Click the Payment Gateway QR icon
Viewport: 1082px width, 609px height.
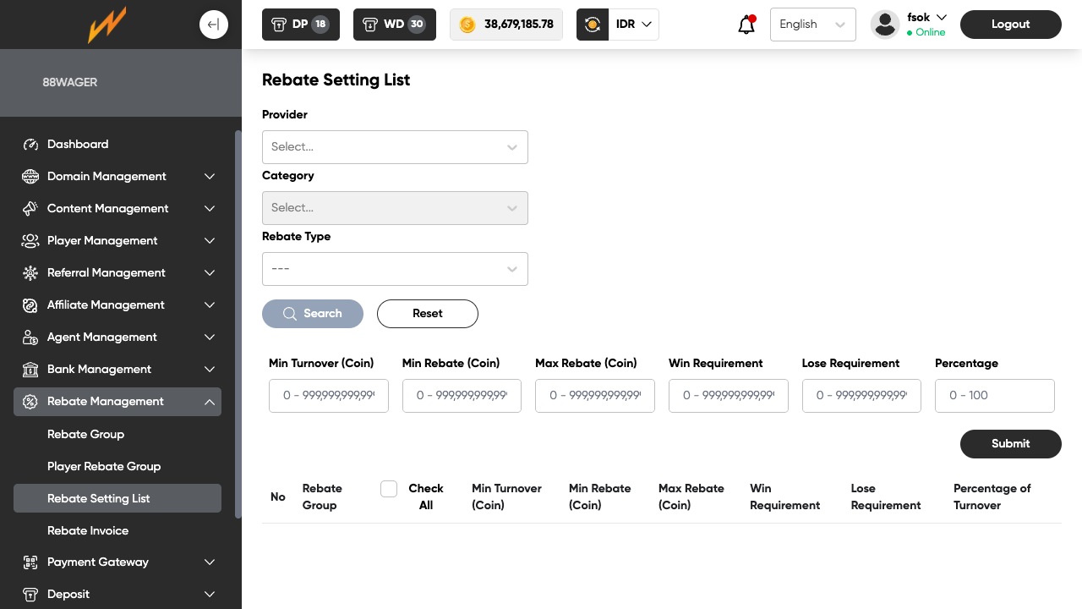tap(30, 562)
